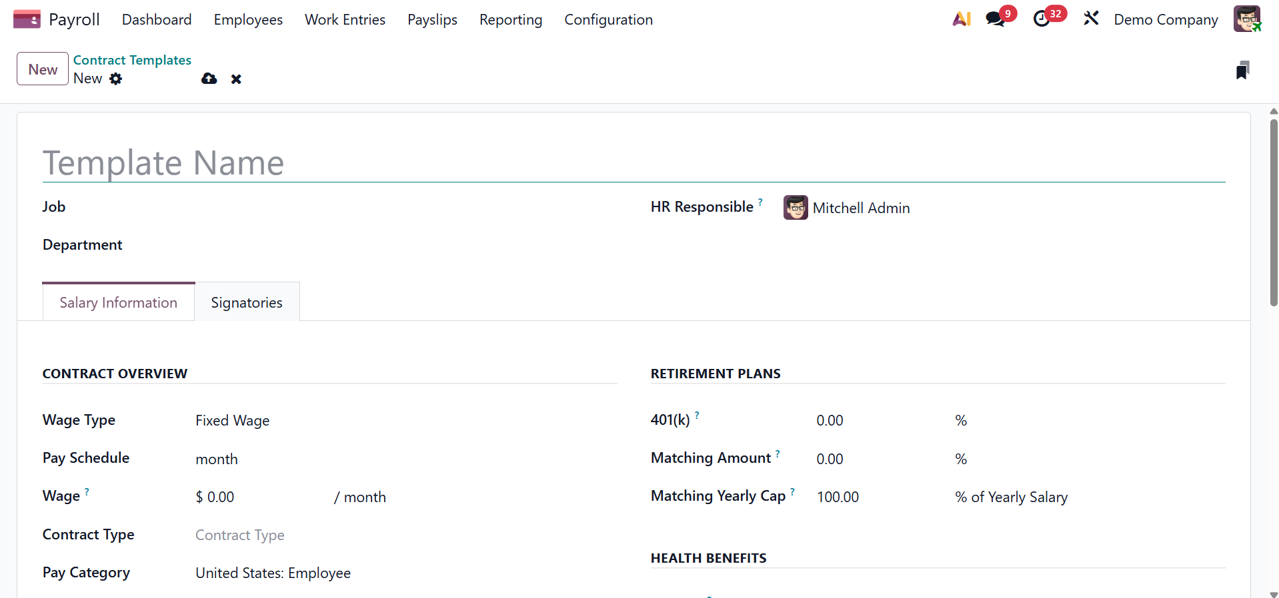Image resolution: width=1279 pixels, height=598 pixels.
Task: Save the record with cloud upload icon
Action: (x=209, y=79)
